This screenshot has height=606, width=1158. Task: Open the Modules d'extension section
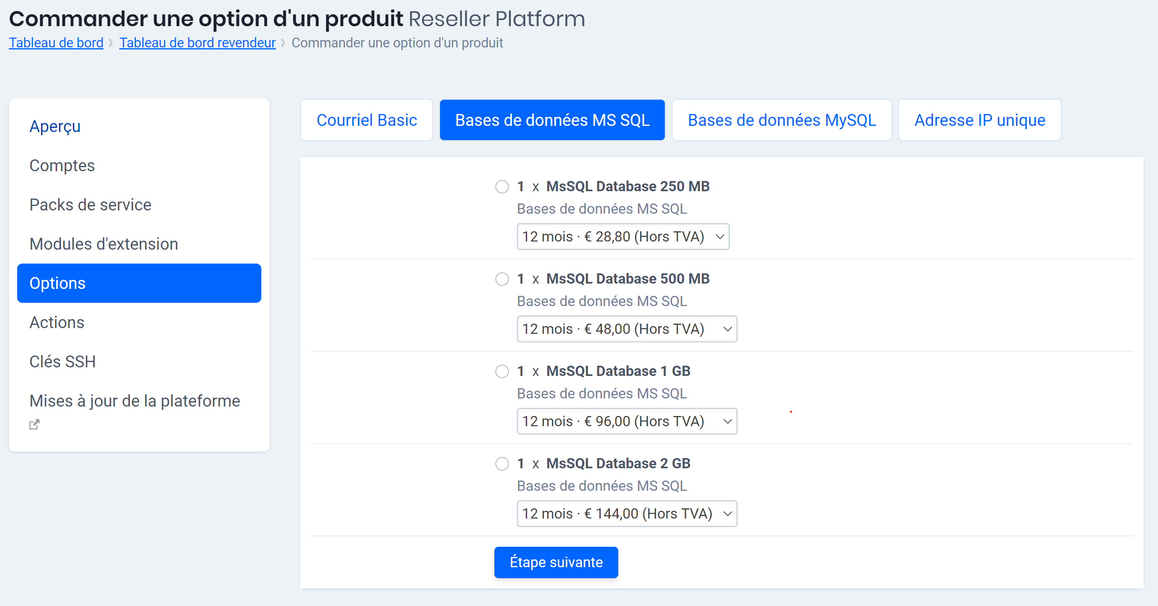pyautogui.click(x=103, y=244)
